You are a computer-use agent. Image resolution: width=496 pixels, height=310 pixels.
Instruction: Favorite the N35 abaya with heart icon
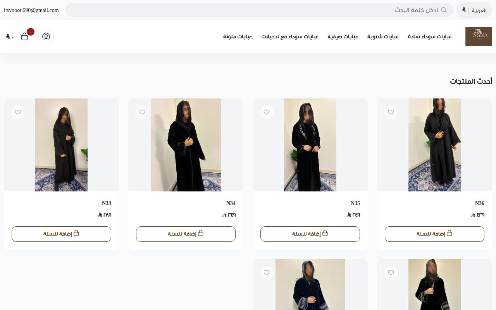pos(267,112)
